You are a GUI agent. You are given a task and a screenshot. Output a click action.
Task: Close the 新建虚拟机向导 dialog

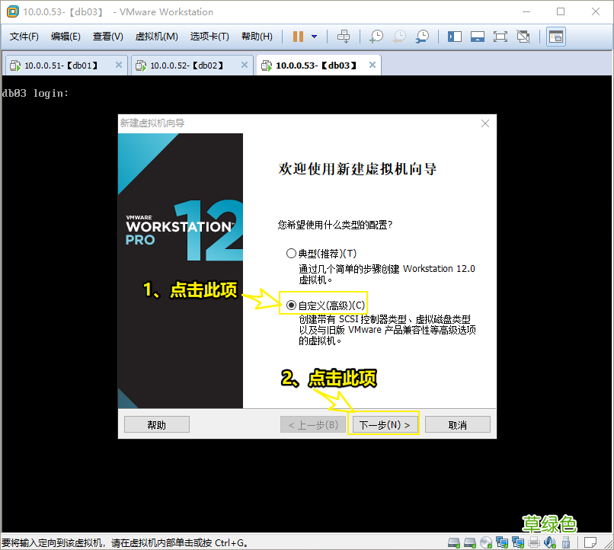(484, 123)
